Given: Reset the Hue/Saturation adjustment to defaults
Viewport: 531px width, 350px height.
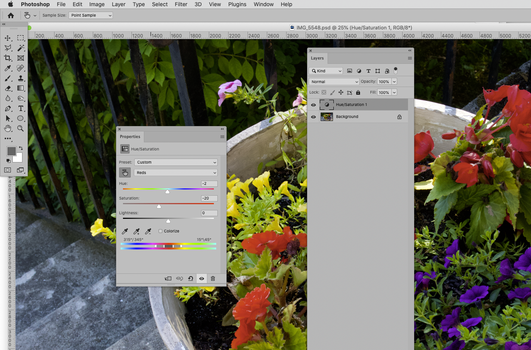Looking at the screenshot, I should 190,278.
